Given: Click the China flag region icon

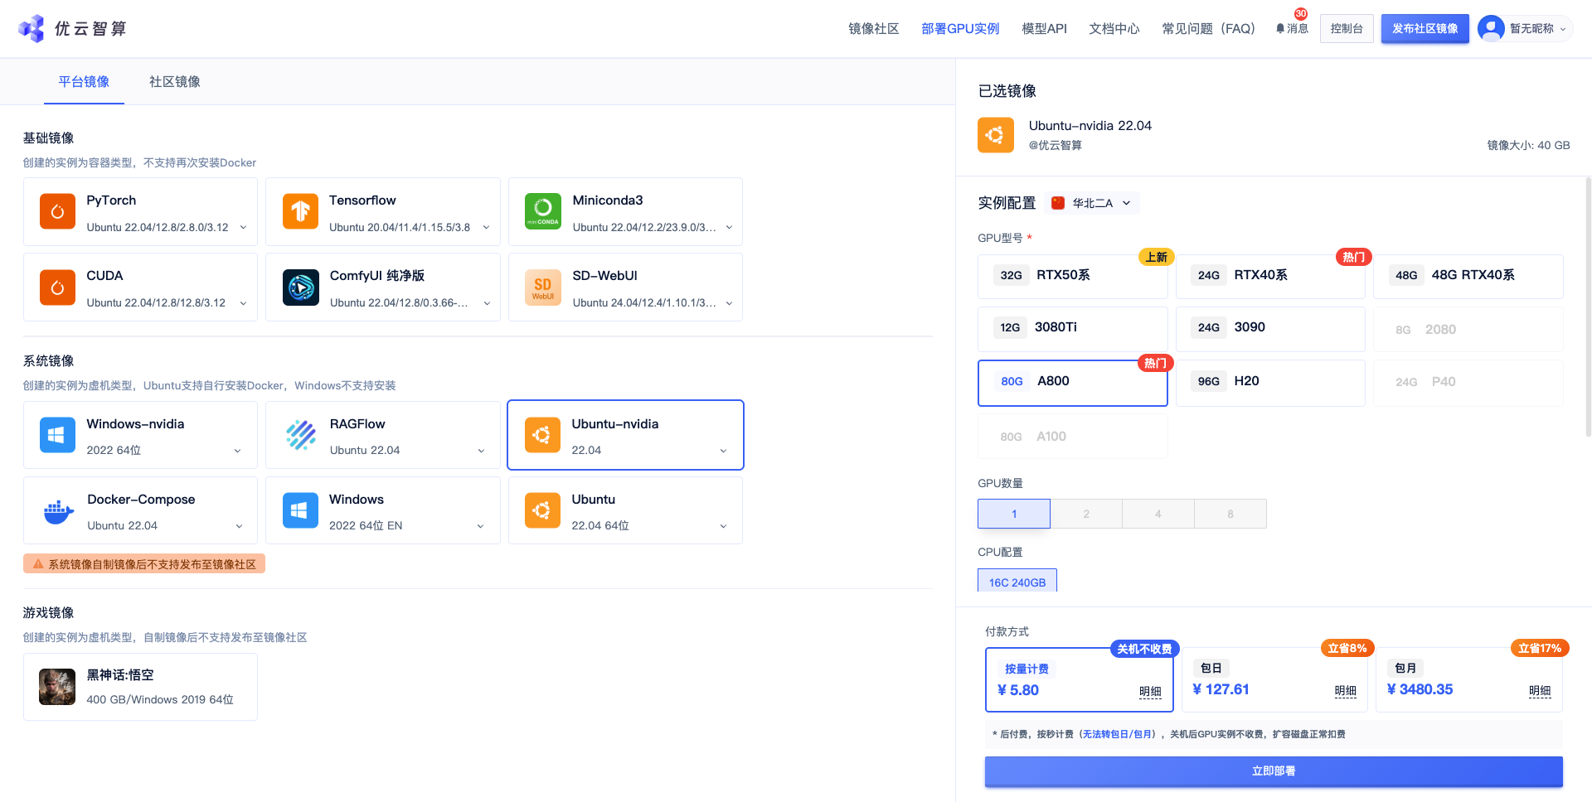Looking at the screenshot, I should pyautogui.click(x=1058, y=203).
